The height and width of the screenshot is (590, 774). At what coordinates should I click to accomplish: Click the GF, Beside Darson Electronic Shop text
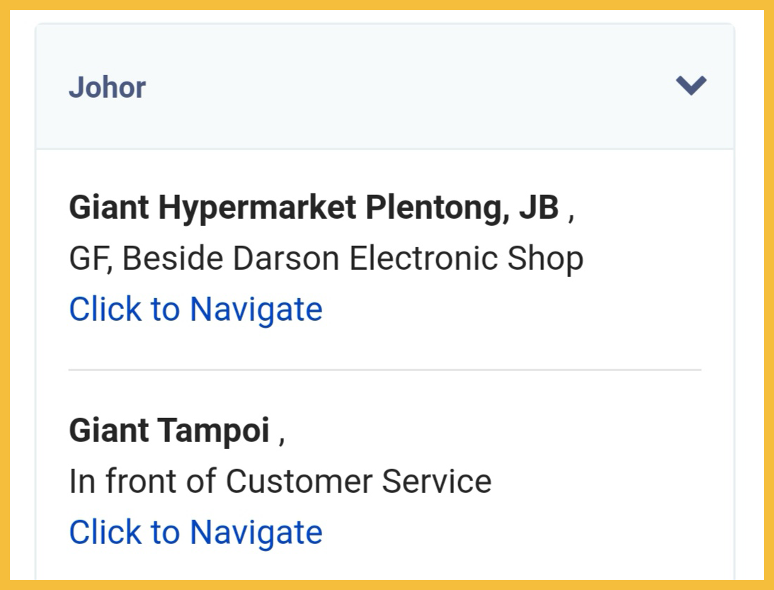tap(326, 259)
